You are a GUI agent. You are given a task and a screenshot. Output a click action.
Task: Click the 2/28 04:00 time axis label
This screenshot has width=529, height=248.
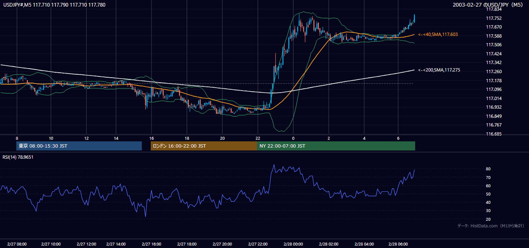[364, 244]
